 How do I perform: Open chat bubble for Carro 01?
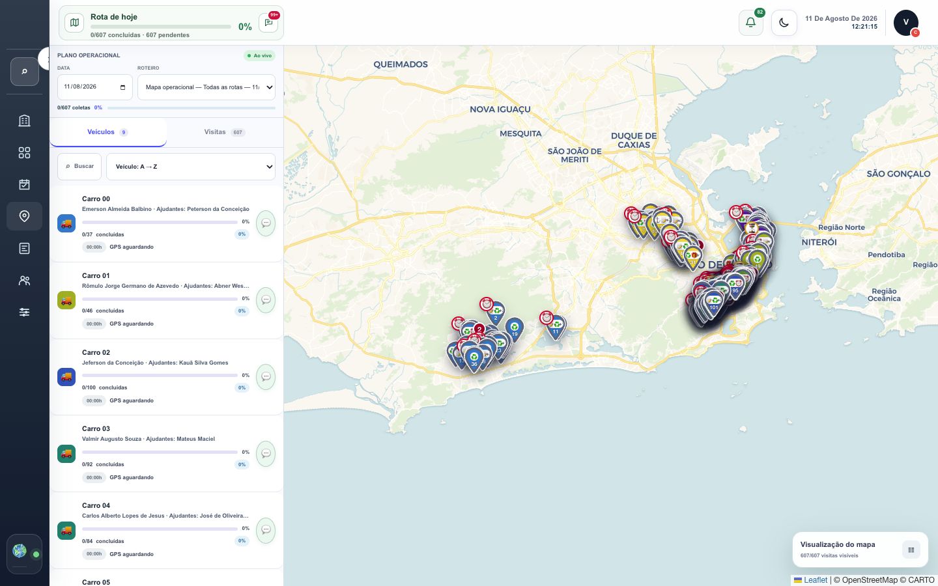[266, 300]
